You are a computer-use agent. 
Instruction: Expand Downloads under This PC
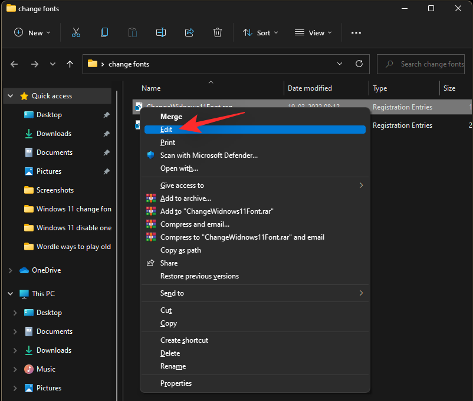click(15, 350)
